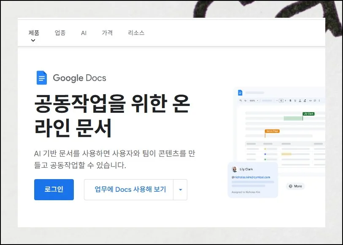Screen dimensions: 343x245
Task: Click the @ More chip
Action: [295, 186]
